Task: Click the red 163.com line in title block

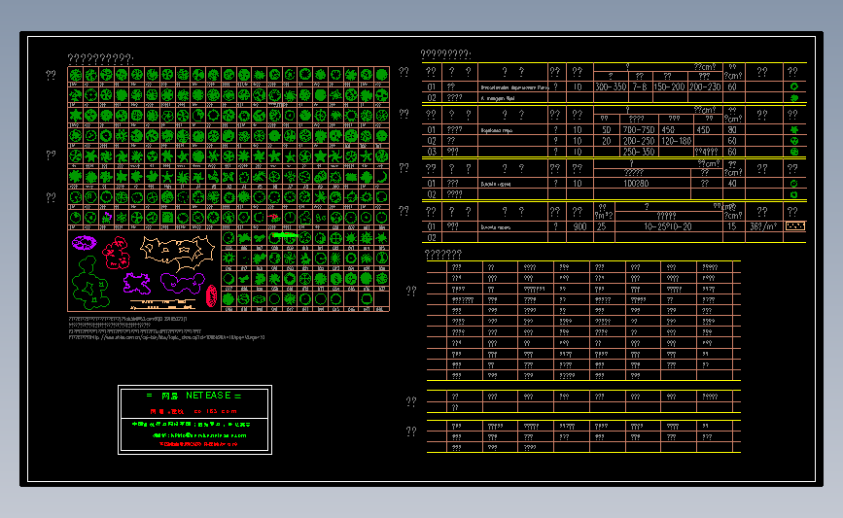Action: (x=193, y=411)
